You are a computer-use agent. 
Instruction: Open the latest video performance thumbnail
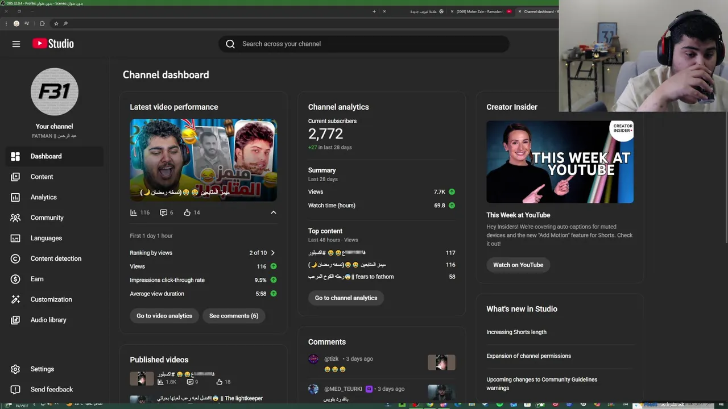point(204,160)
